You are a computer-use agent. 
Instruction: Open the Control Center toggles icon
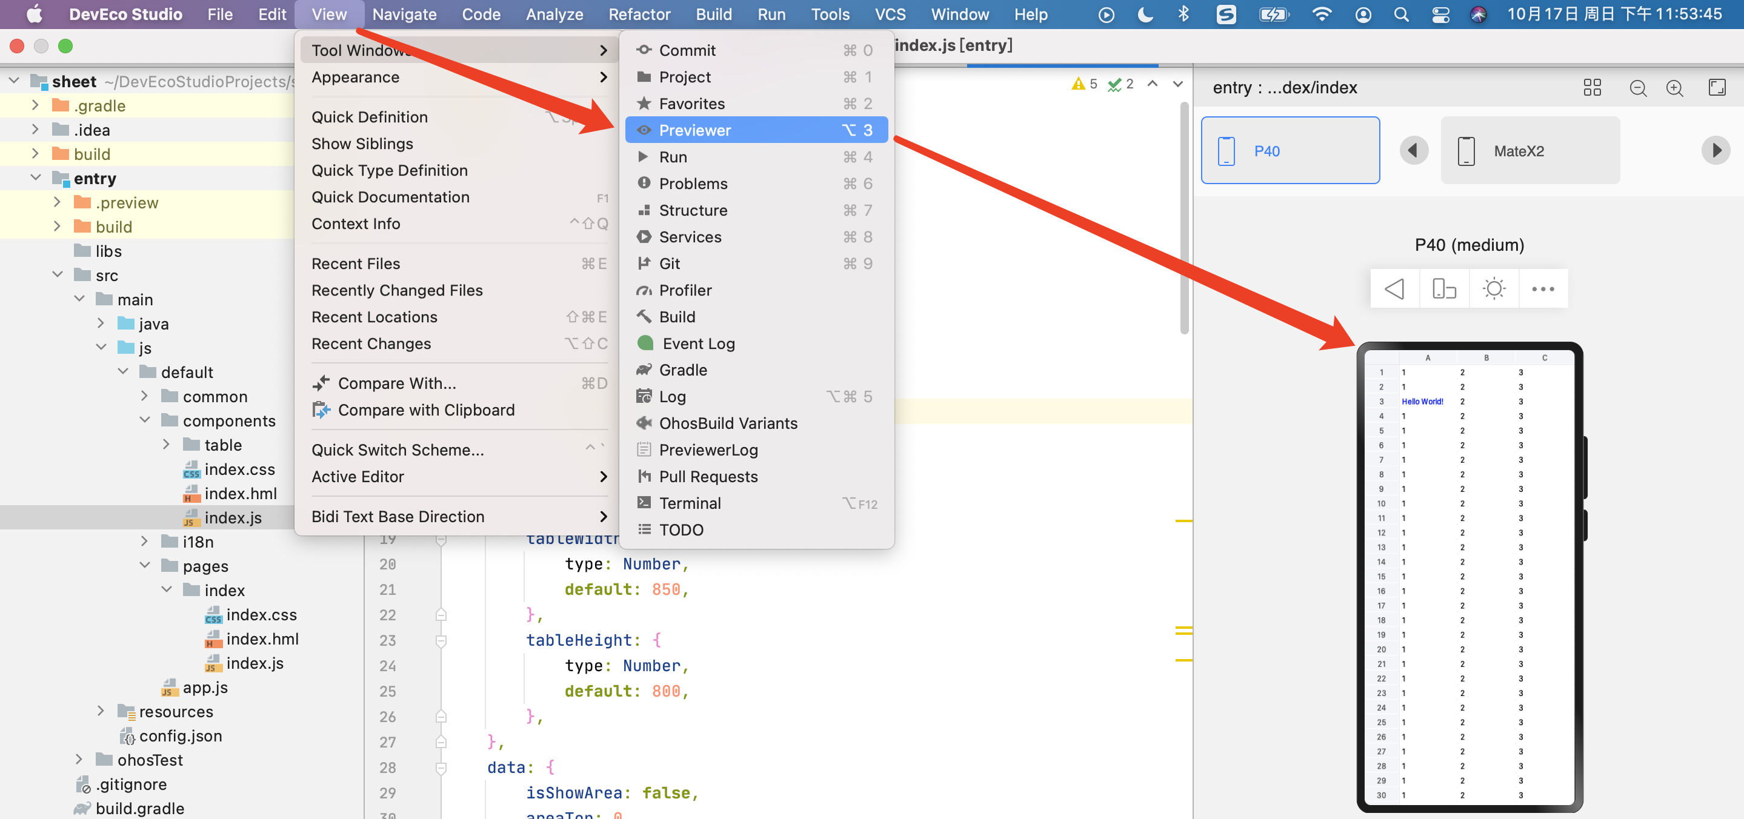1440,14
